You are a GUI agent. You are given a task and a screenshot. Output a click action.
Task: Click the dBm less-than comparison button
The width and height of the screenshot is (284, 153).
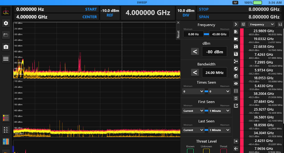coord(195,52)
